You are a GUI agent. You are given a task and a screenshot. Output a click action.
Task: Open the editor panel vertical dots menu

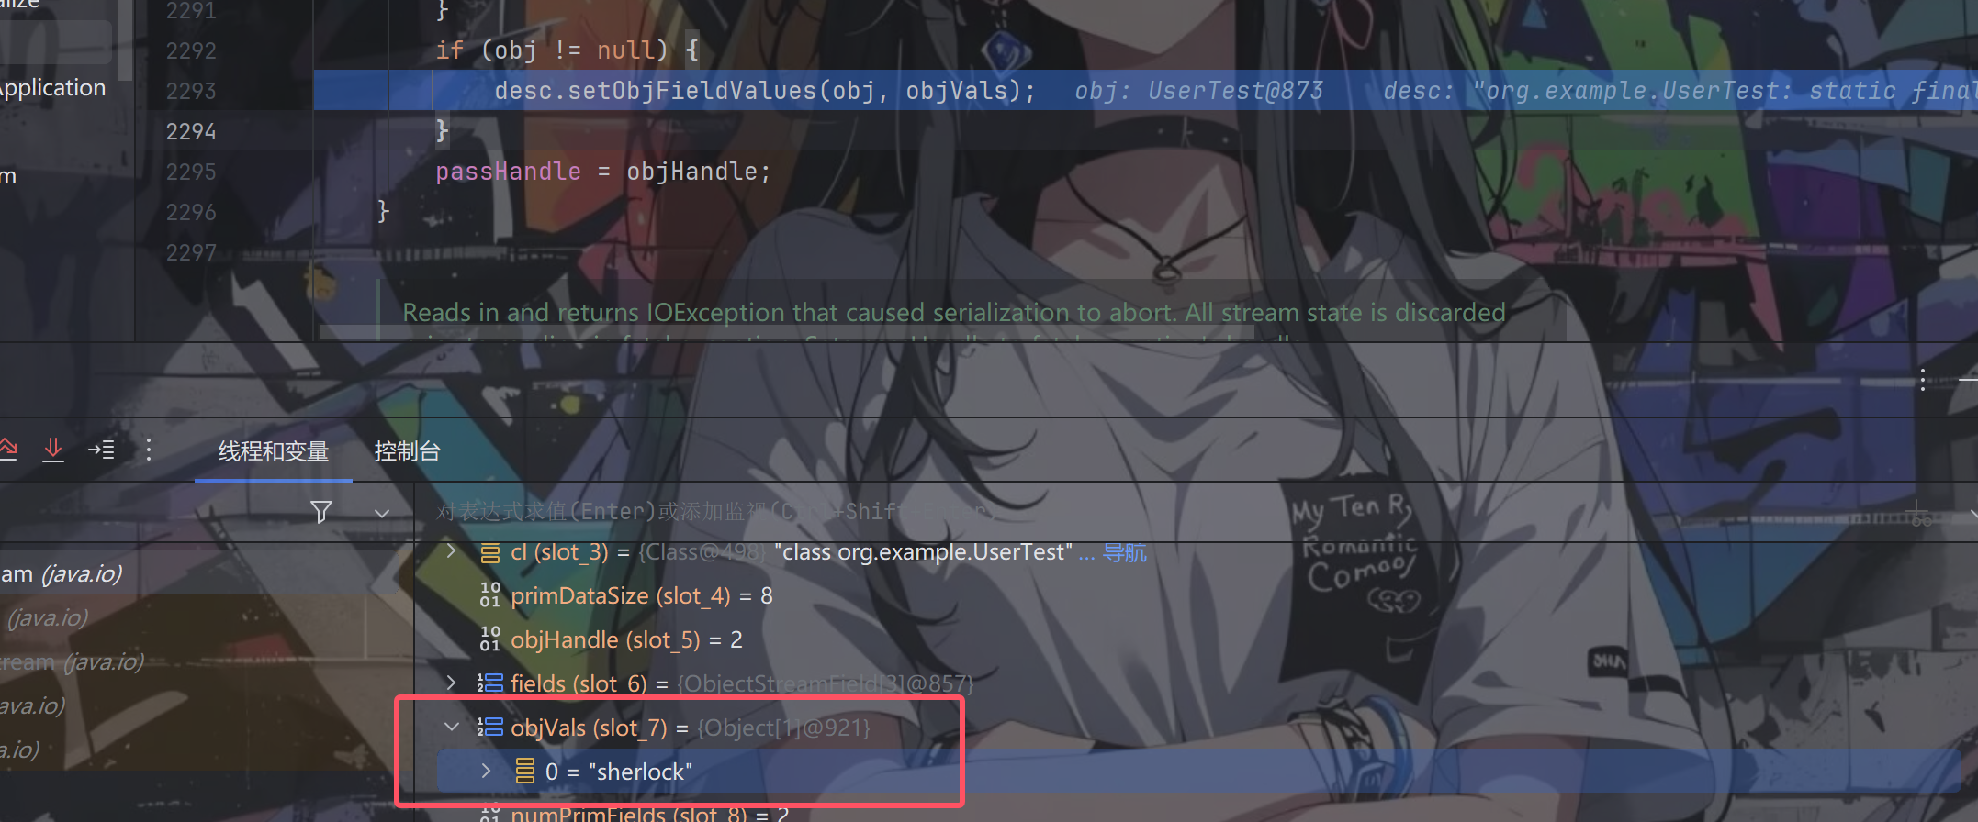(1922, 381)
